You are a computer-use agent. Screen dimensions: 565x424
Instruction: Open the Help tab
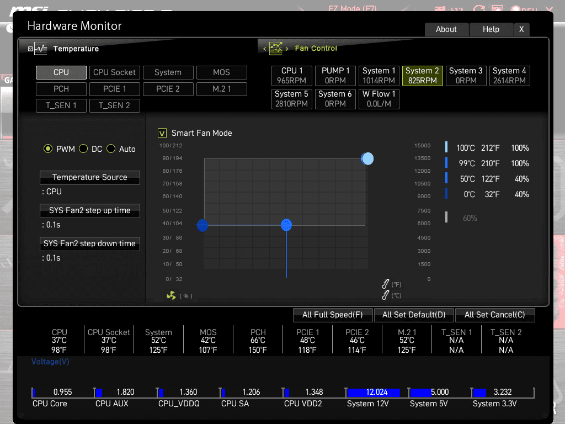coord(491,29)
